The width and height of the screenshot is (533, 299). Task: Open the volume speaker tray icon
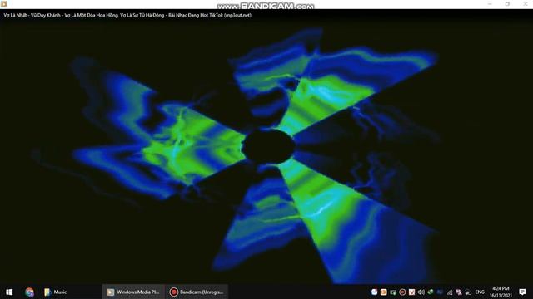[x=421, y=292]
